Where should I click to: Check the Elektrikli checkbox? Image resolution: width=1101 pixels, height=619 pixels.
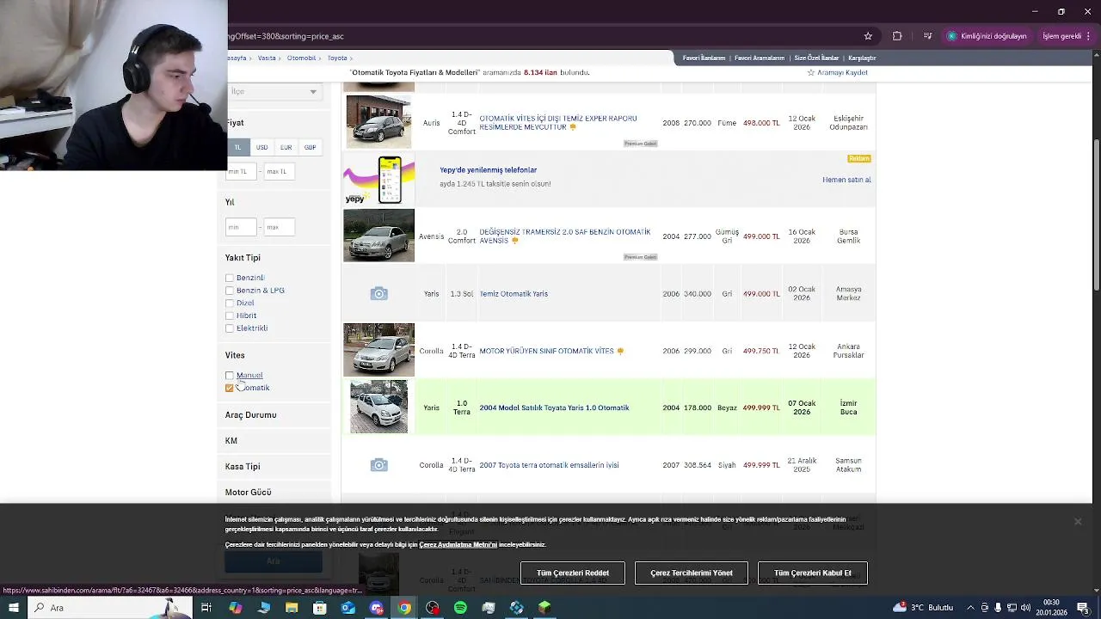230,328
